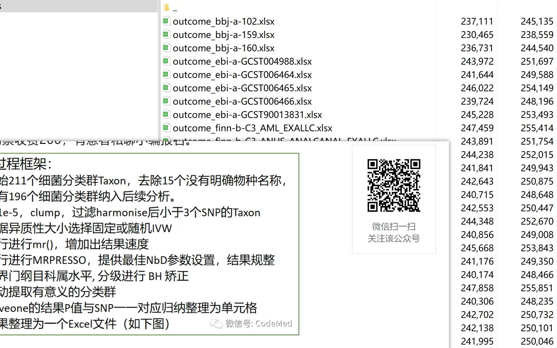Scan the WeChat QR code image
This screenshot has height=348, width=557.
tap(393, 185)
